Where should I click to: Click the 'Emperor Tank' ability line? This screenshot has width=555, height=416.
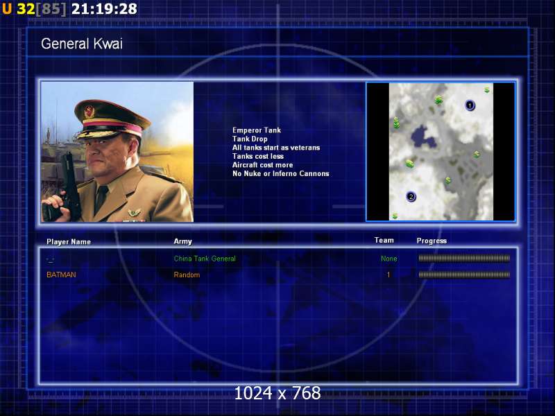click(257, 130)
